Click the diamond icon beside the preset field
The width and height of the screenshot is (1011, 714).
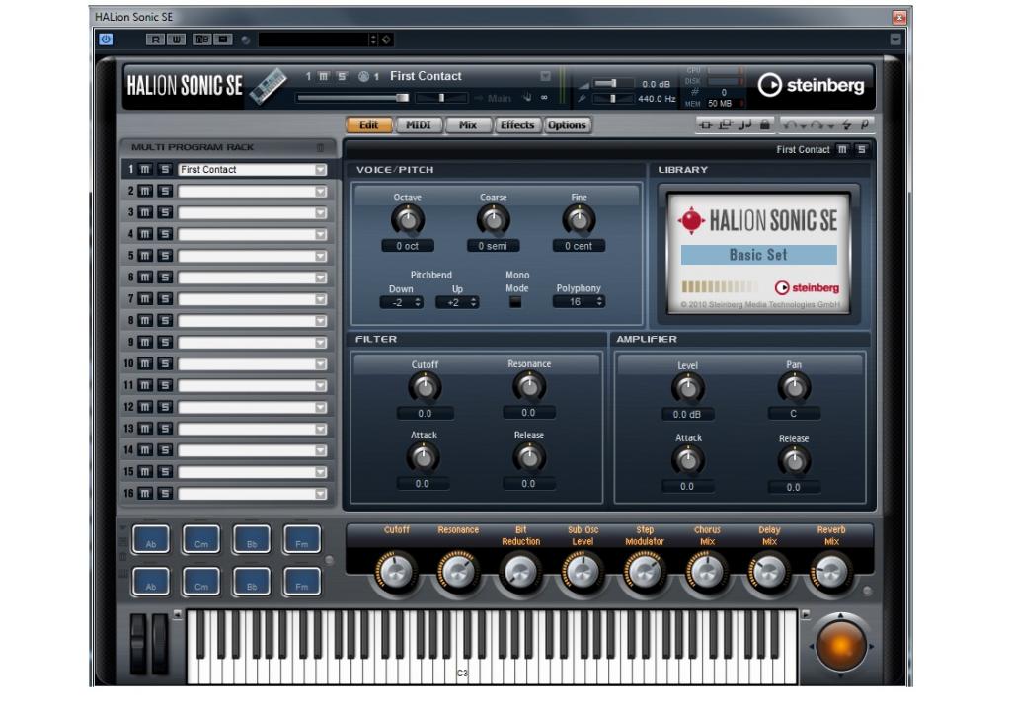click(x=386, y=40)
